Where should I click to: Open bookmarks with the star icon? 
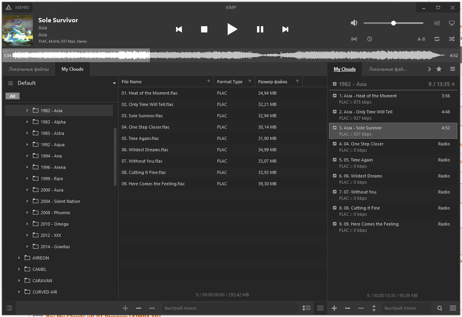coord(439,69)
